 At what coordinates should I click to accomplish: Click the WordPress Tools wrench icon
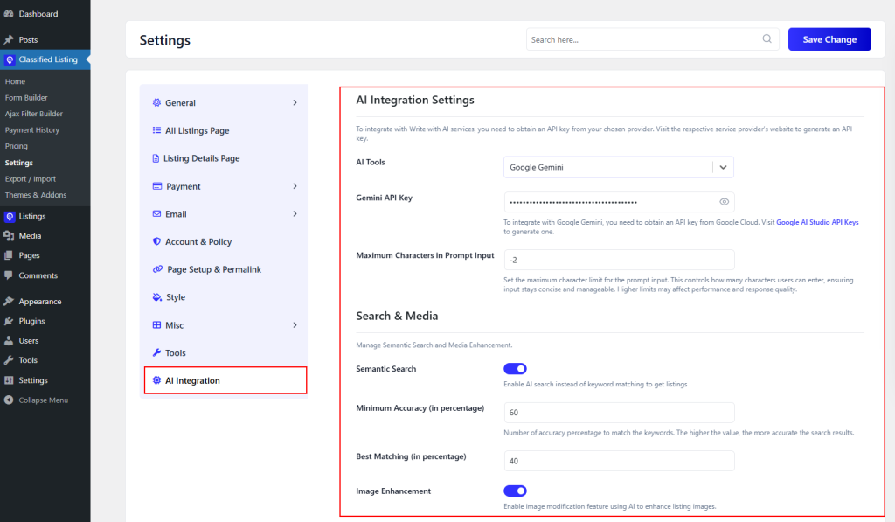[9, 360]
